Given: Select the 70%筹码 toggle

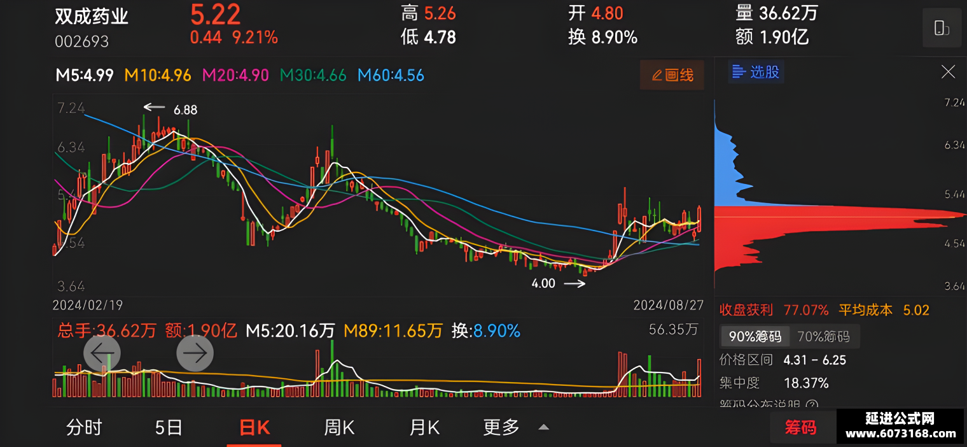Looking at the screenshot, I should pyautogui.click(x=824, y=336).
